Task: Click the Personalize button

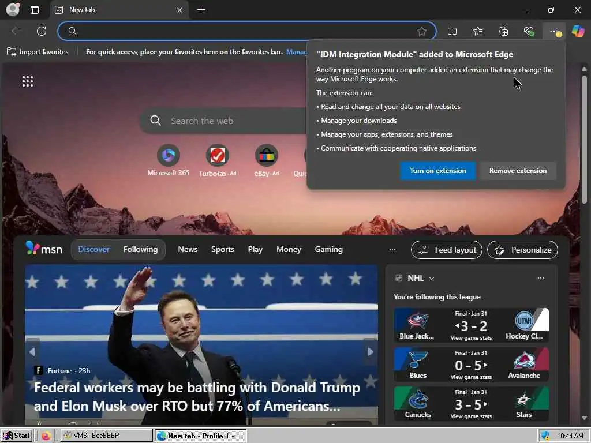Action: 522,250
